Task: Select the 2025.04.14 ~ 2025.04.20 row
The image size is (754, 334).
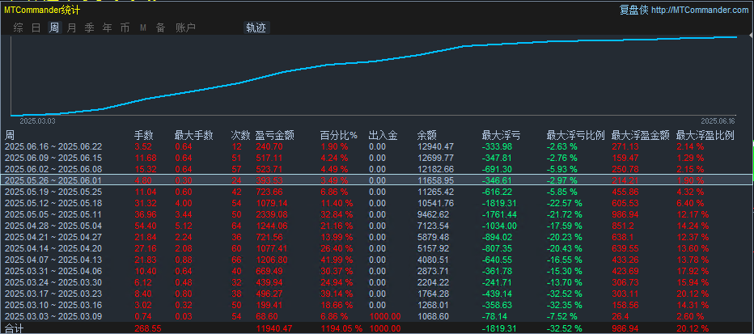Action: [x=376, y=248]
